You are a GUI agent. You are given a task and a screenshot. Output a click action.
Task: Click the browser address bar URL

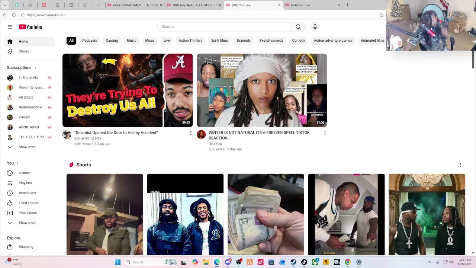coord(46,15)
